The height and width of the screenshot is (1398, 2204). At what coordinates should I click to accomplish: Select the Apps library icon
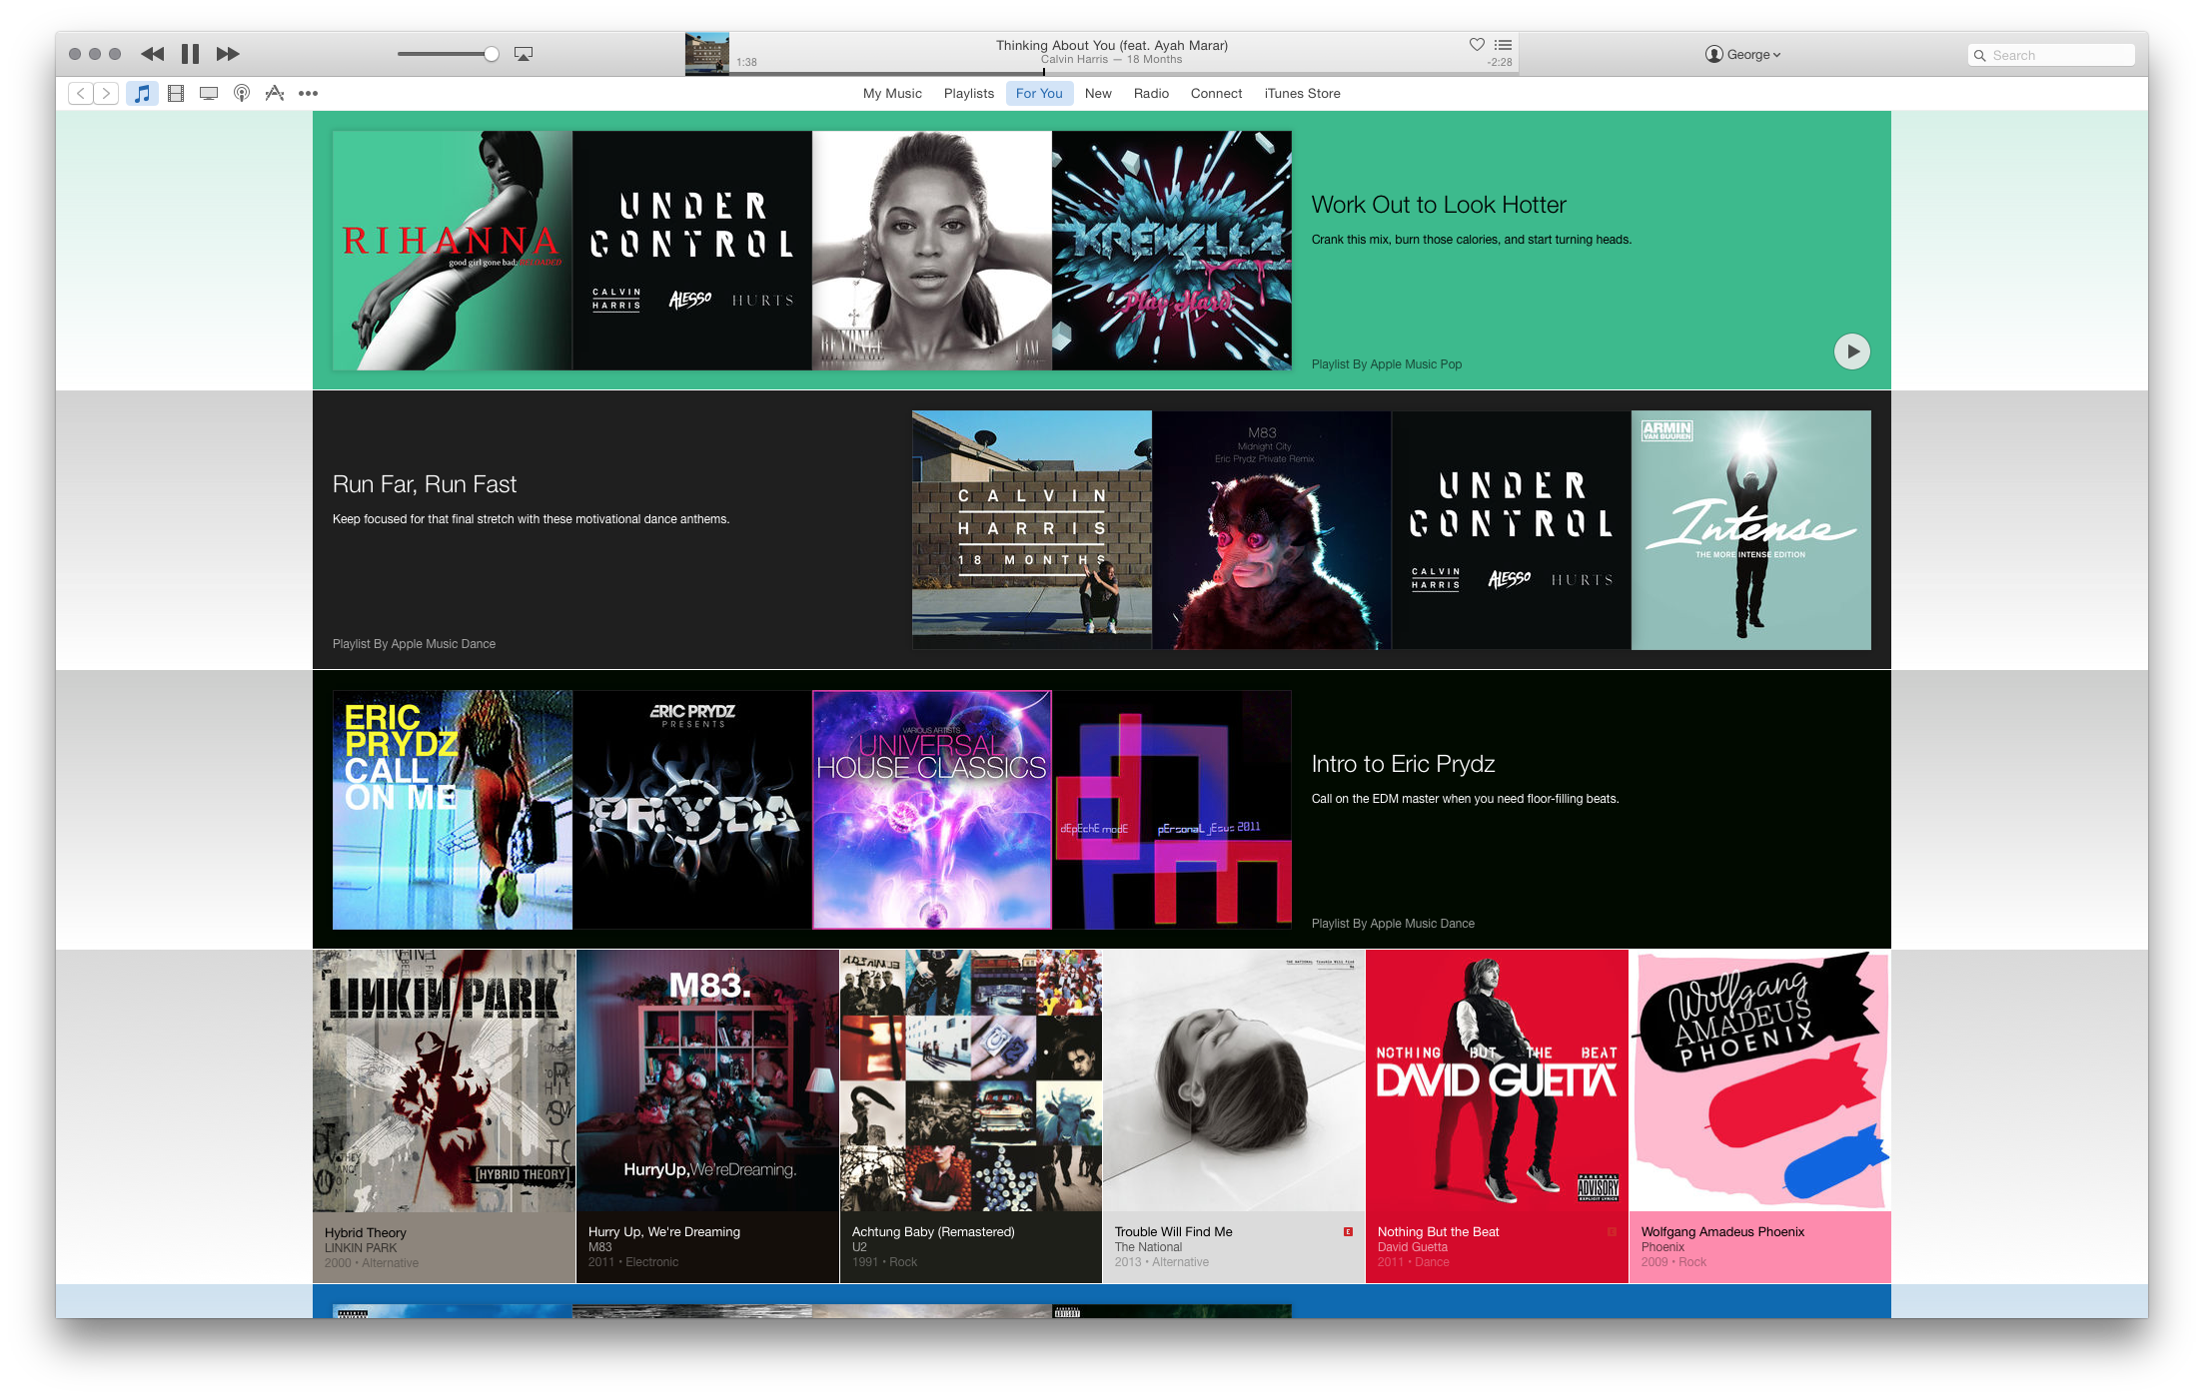[x=274, y=93]
